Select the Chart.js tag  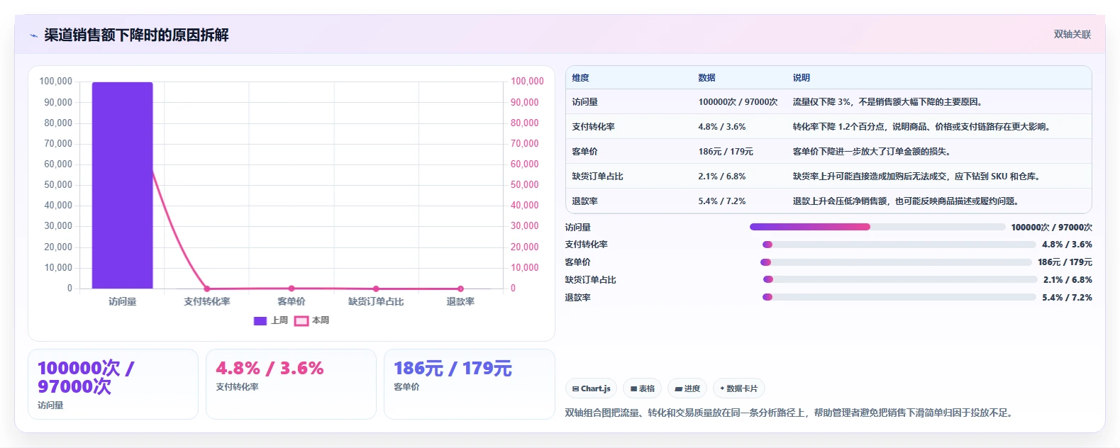(592, 388)
